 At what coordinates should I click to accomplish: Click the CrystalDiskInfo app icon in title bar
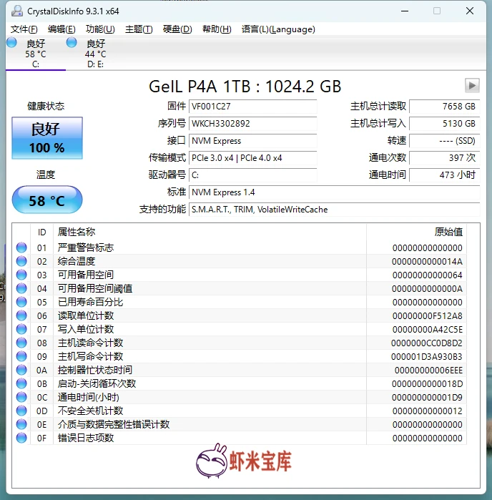point(17,11)
